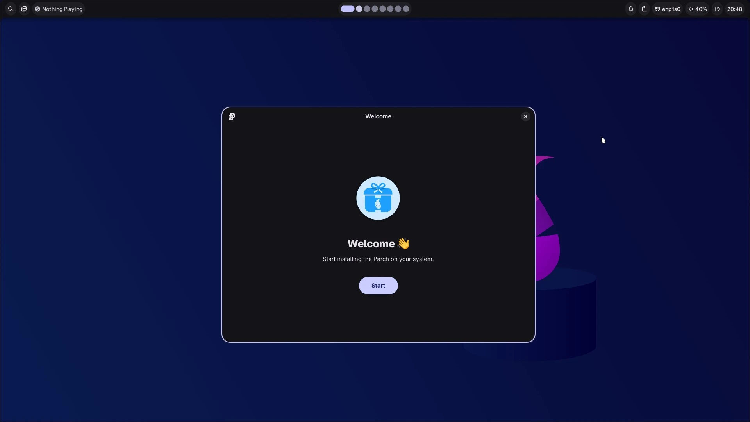
Task: Click the Start button to begin installation
Action: (x=378, y=286)
